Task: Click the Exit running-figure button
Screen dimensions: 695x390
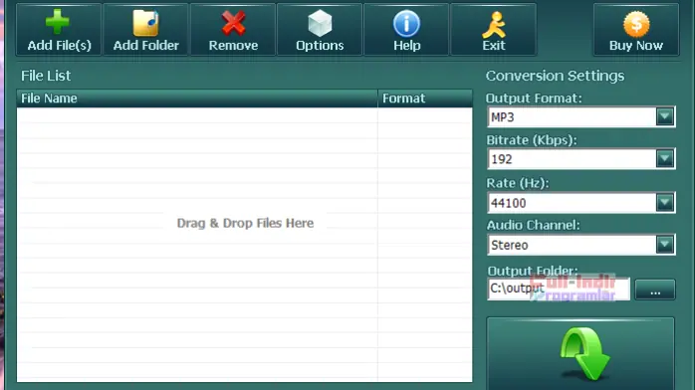Action: coord(493,30)
